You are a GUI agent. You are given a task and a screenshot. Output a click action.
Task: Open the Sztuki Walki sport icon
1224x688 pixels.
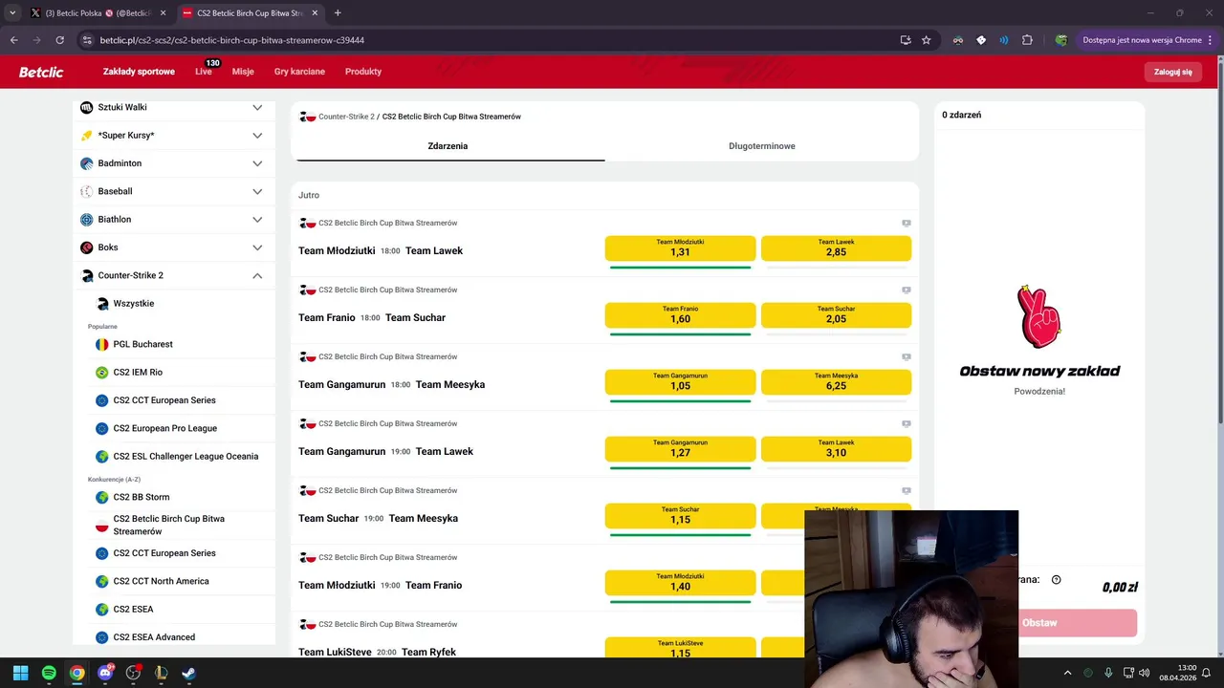[87, 107]
